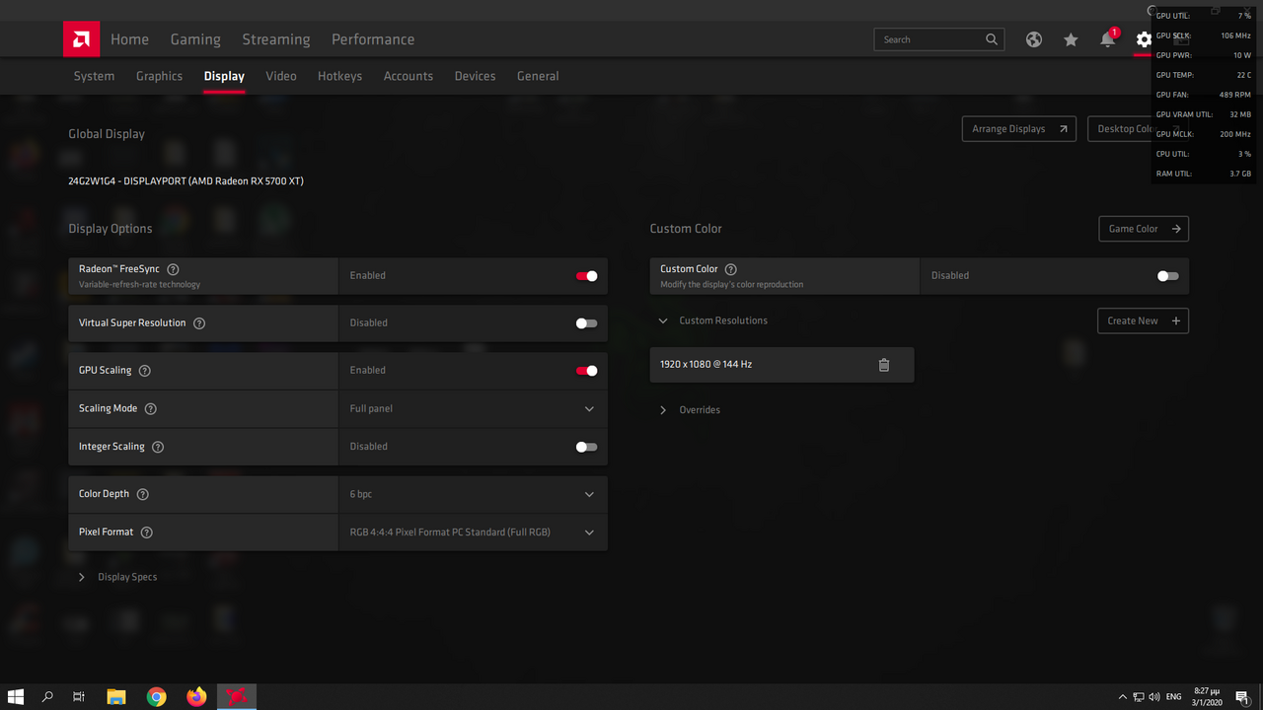
Task: Click the AMD logo icon
Action: pyautogui.click(x=81, y=39)
